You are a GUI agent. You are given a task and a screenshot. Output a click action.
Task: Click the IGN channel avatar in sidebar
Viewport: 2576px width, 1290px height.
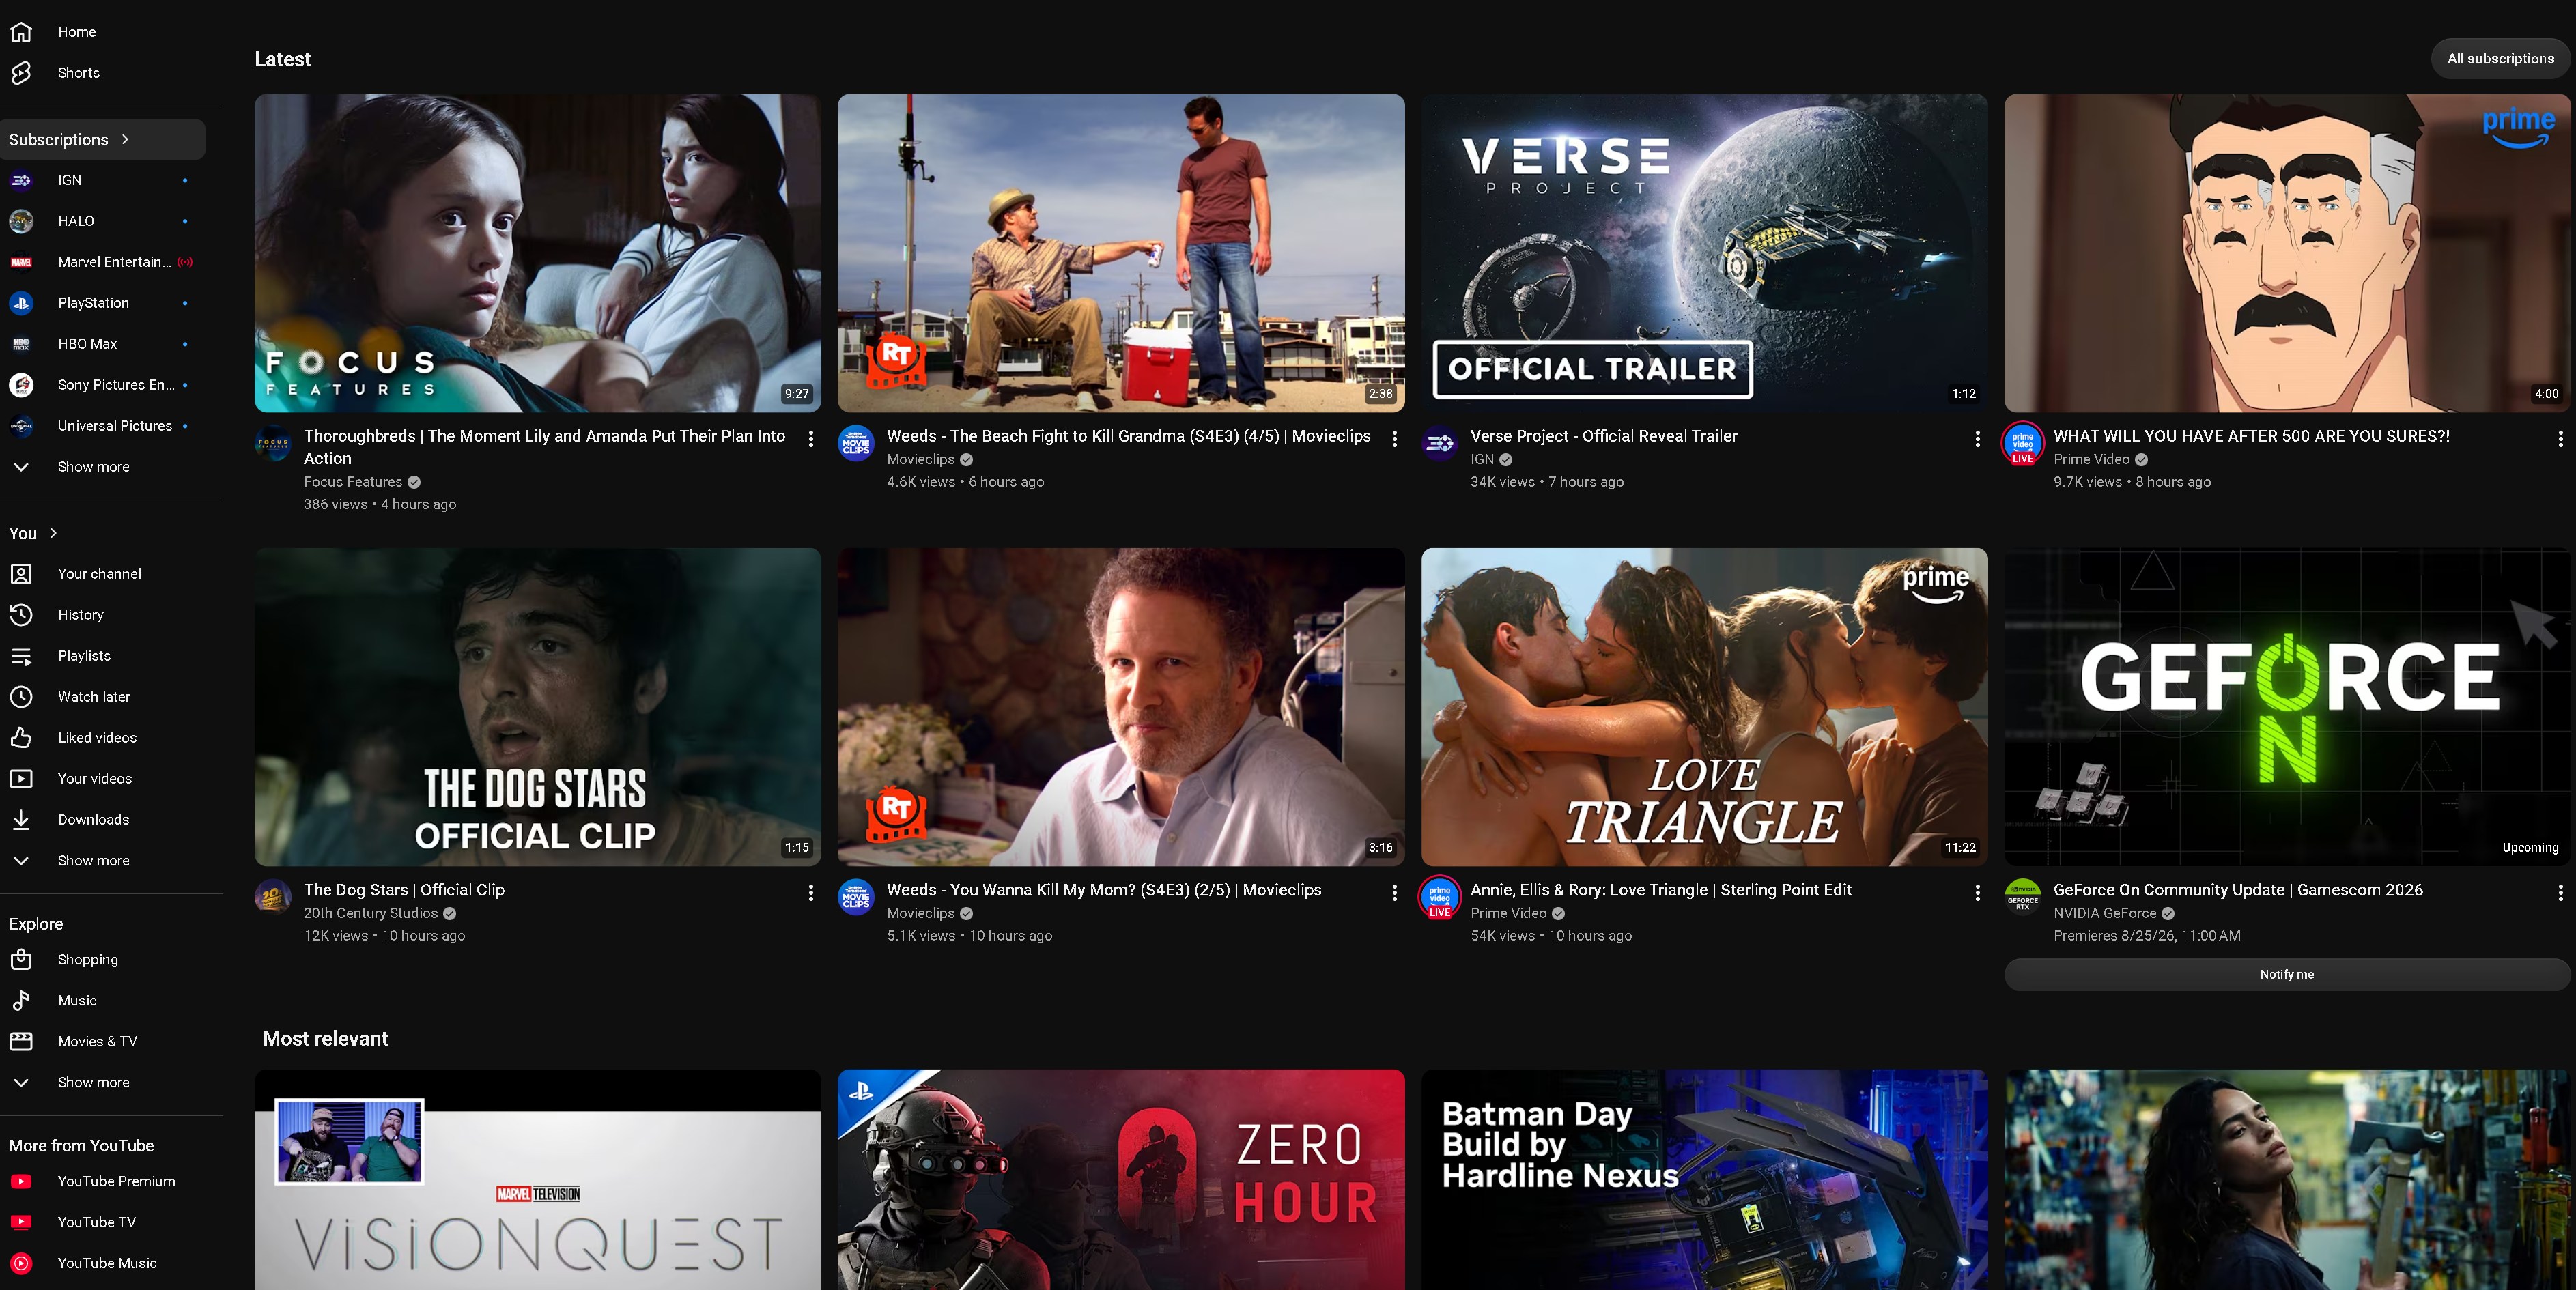click(21, 180)
